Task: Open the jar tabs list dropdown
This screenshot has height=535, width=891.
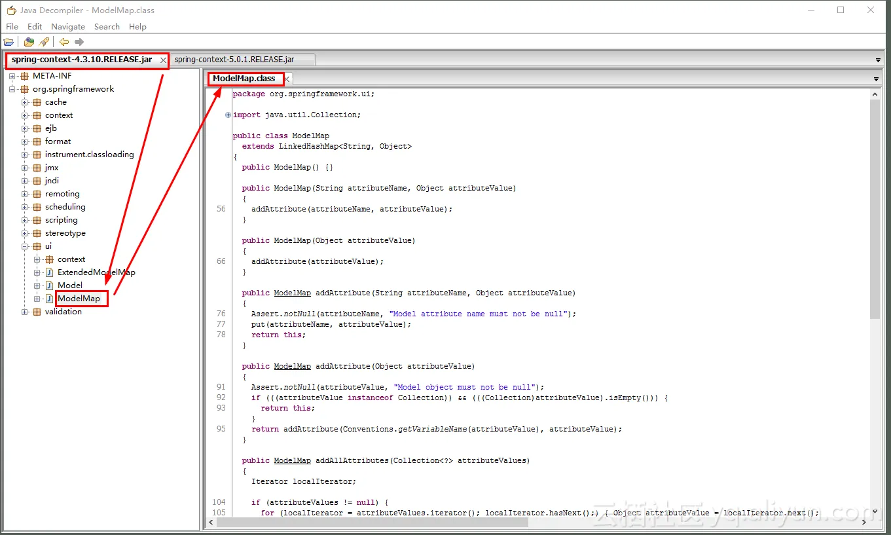Action: [878, 60]
